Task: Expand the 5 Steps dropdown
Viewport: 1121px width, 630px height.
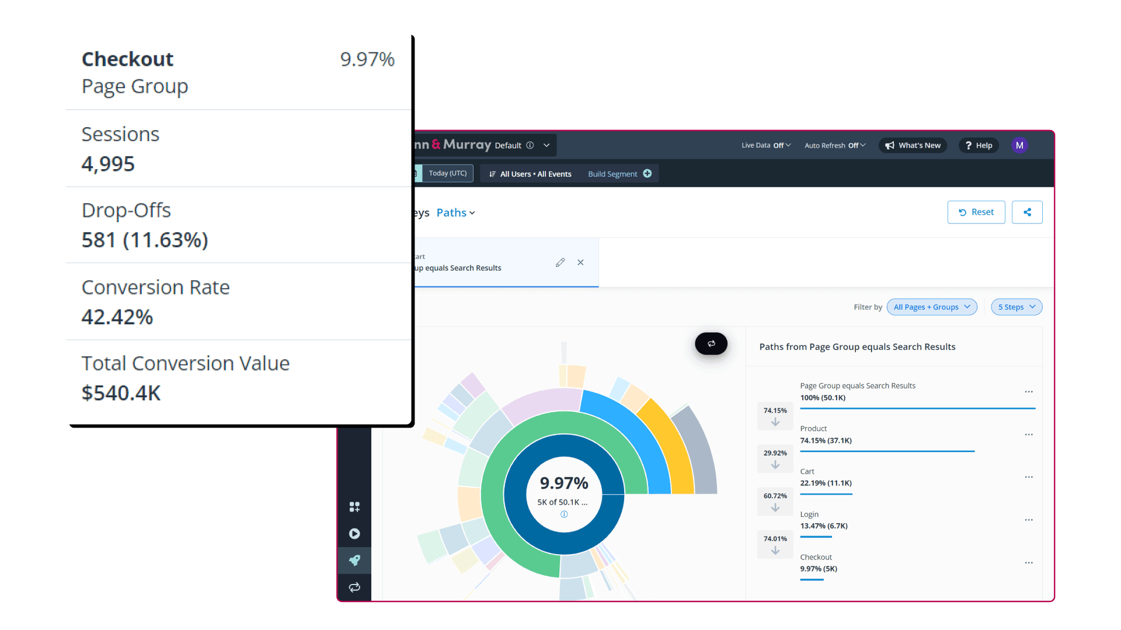Action: (1016, 306)
